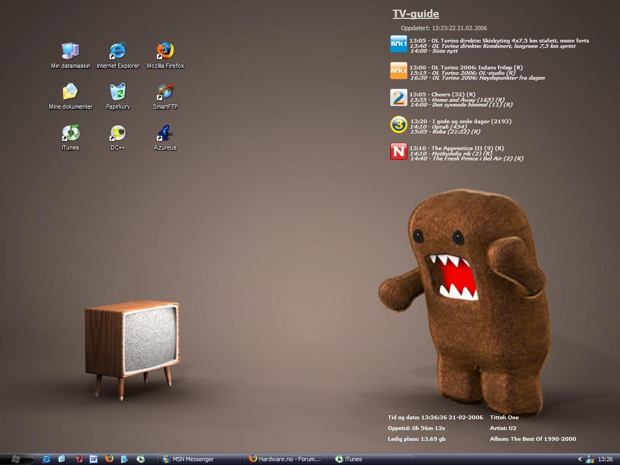Image resolution: width=620 pixels, height=465 pixels.
Task: Click '13:05 - Cheers (32) (R)' listing
Action: [x=442, y=94]
